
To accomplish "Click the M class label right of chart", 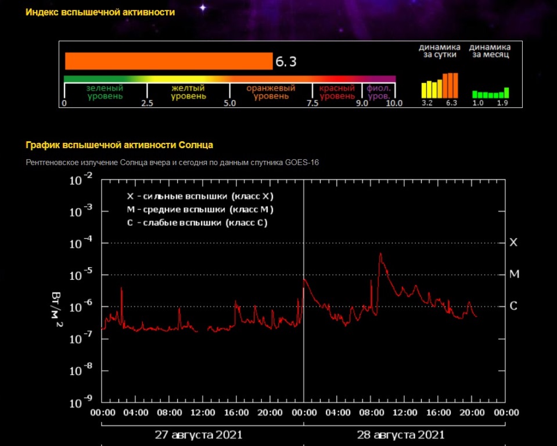I will point(514,274).
